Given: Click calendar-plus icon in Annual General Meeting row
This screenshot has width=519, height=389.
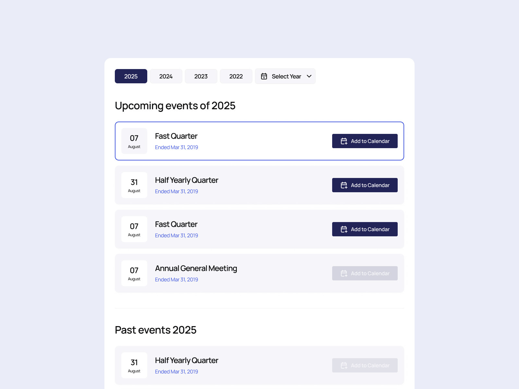Looking at the screenshot, I should click(x=344, y=274).
